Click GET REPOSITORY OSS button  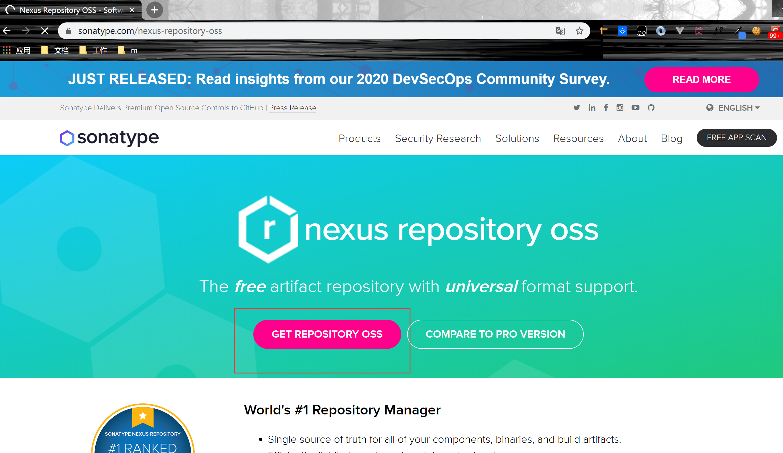tap(327, 334)
